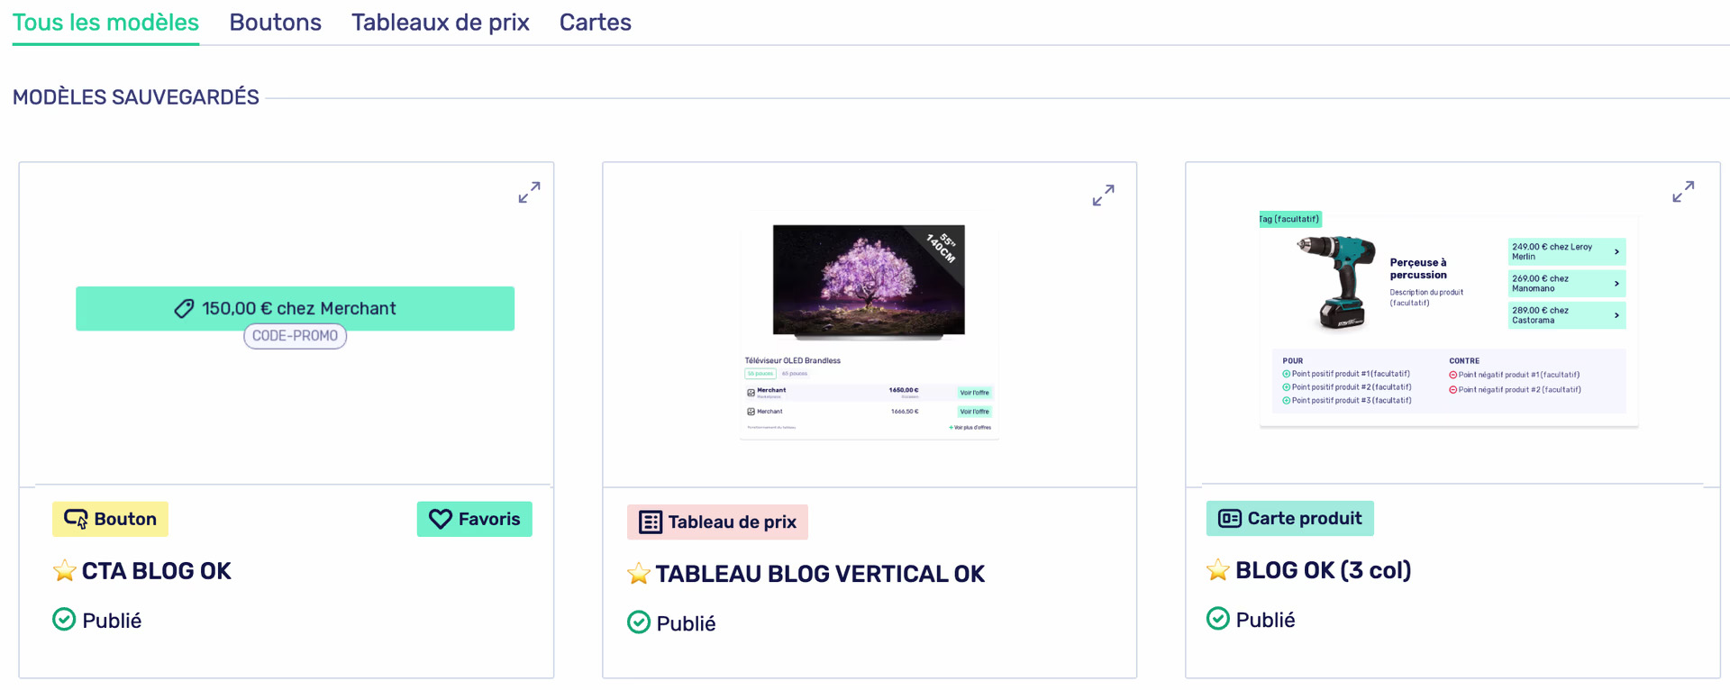Screen dimensions: 1730x690
Task: Expand the TABLEAU BLOG VERTICAL OK preview
Action: click(x=1103, y=195)
